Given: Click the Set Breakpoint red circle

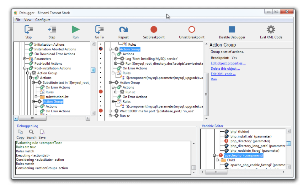Looking at the screenshot, I should (x=154, y=30).
